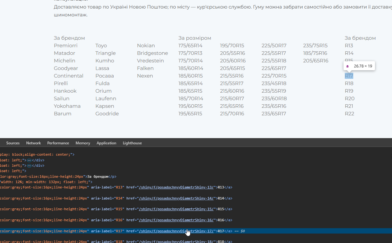The width and height of the screenshot is (392, 243).
Task: Select tire size 225/50R17
Action: pos(274,46)
